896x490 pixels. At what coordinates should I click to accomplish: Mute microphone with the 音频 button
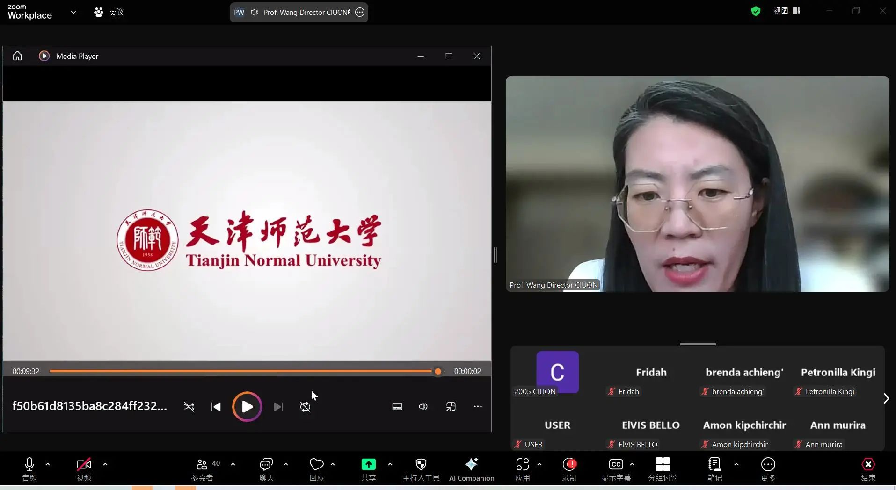pyautogui.click(x=29, y=469)
